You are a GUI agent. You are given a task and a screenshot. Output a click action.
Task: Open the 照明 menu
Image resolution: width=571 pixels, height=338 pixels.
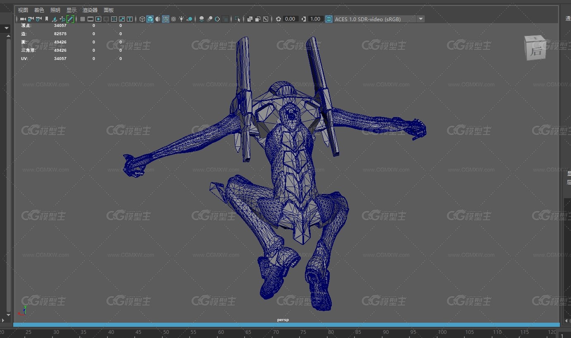(55, 10)
